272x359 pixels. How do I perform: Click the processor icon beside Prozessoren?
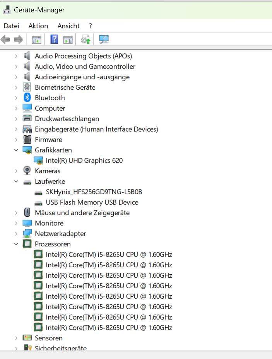coord(27,244)
